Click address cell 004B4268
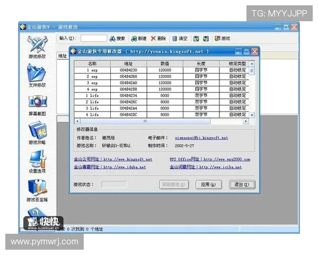Screen dimensions: 318x255 pyautogui.click(x=129, y=76)
